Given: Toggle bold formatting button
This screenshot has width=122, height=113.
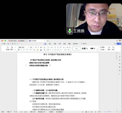Looking at the screenshot, I should point(19,50).
